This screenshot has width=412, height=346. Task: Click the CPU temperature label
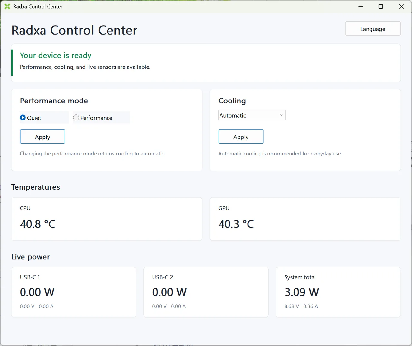coord(25,208)
